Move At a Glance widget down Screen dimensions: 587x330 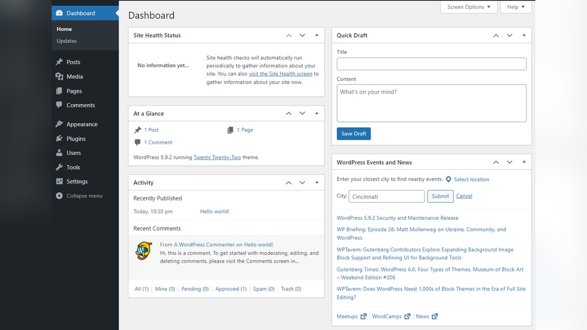coord(302,114)
